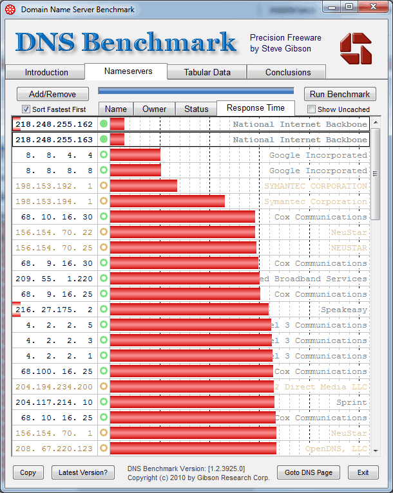Click OpenDNS, LLC owner label
The image size is (393, 493).
tap(336, 449)
